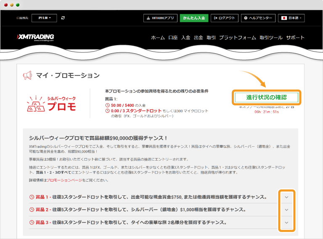
Task: Open the 出金 menu item
Action: [199, 38]
